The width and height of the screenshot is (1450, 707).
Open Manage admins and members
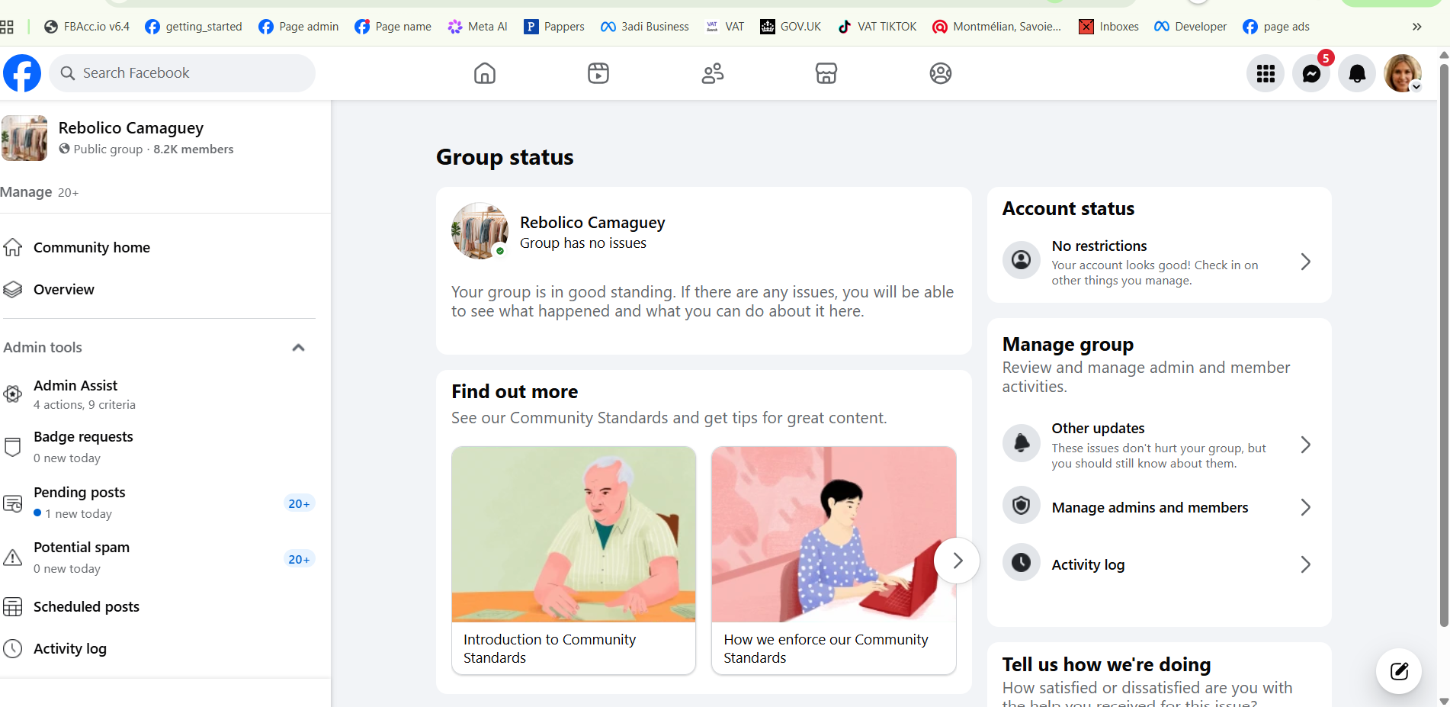coord(1159,507)
